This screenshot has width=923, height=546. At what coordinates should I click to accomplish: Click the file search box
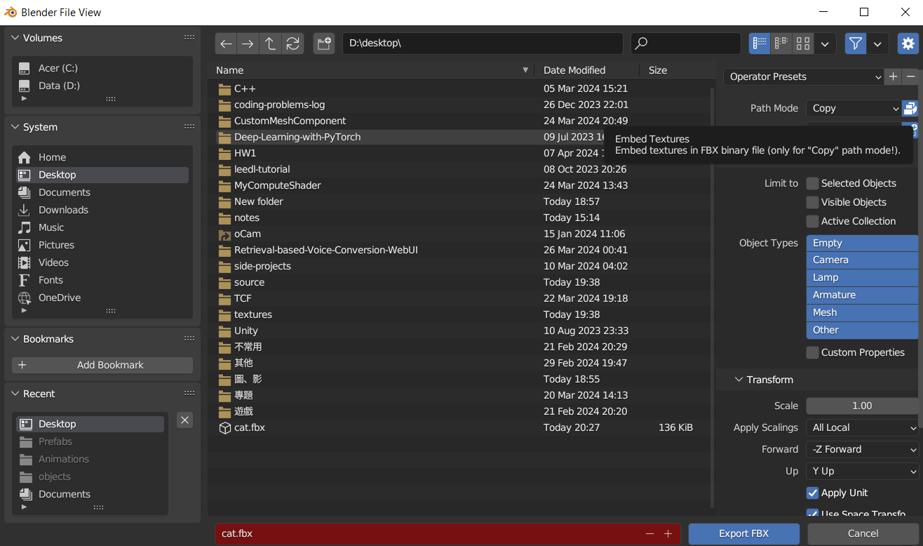(686, 44)
